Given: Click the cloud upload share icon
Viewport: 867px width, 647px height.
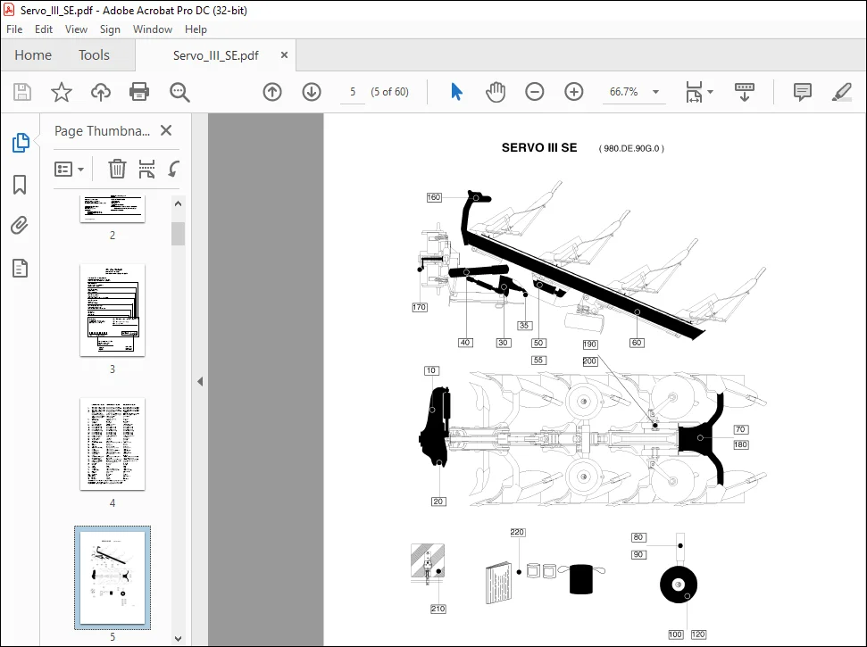Looking at the screenshot, I should 101,92.
